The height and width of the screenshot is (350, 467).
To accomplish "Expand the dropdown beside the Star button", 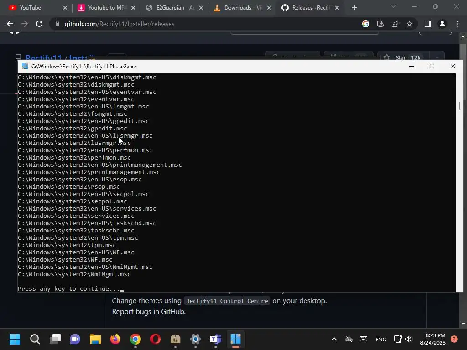I will [437, 57].
